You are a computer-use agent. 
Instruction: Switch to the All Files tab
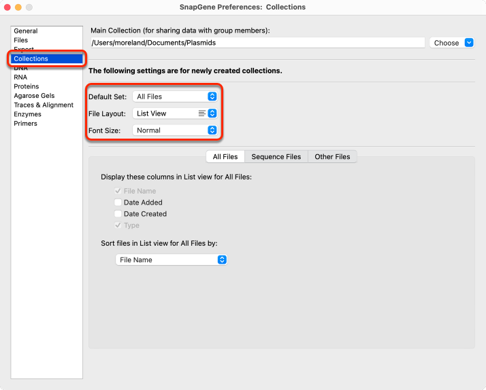click(225, 157)
